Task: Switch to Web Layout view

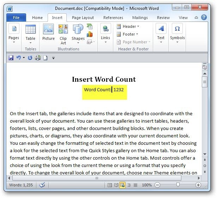Action: [122, 185]
